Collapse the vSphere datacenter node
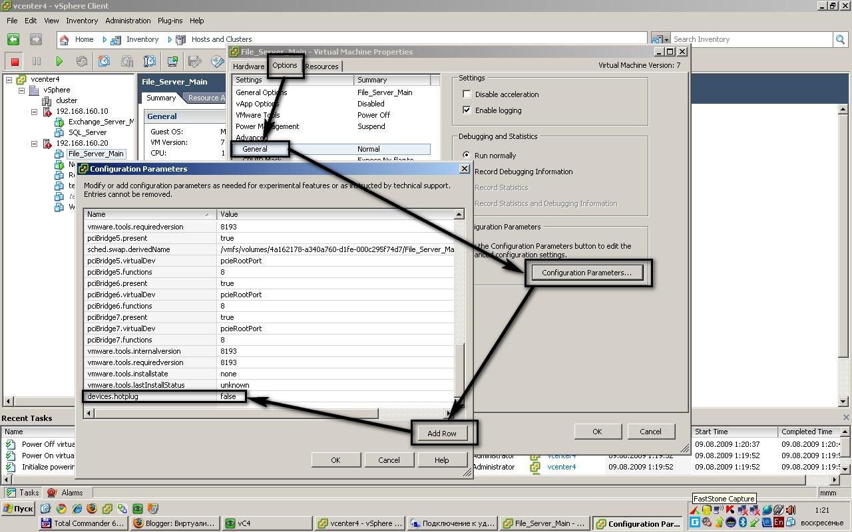852x532 pixels. coord(21,90)
